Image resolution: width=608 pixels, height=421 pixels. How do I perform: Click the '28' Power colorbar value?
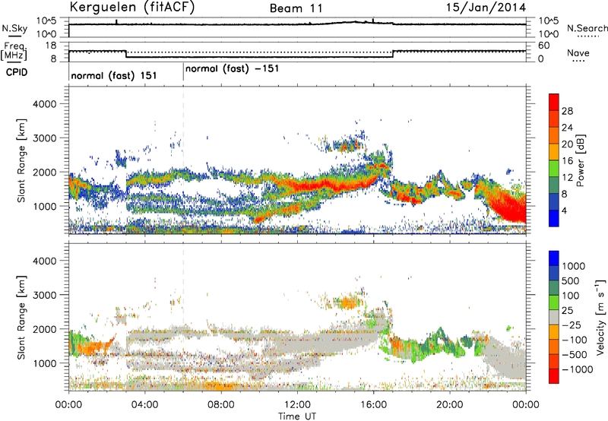tap(567, 111)
